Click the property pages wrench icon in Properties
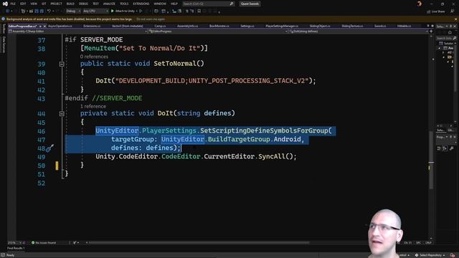This screenshot has height=258, width=459. coord(451,148)
